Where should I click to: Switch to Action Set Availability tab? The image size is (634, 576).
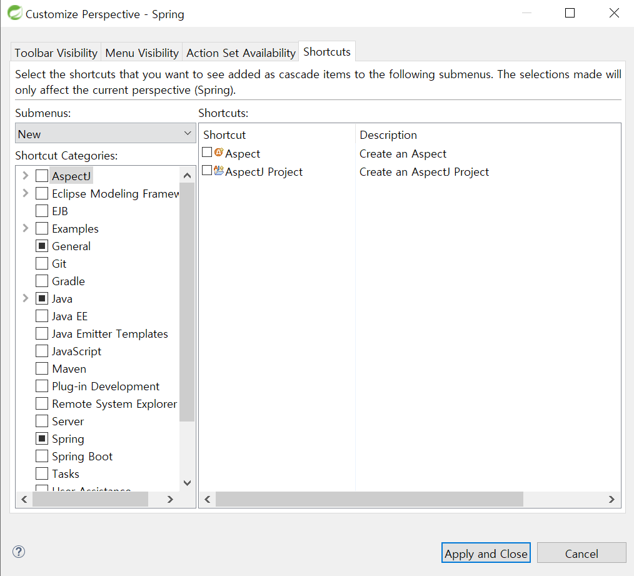tap(241, 53)
